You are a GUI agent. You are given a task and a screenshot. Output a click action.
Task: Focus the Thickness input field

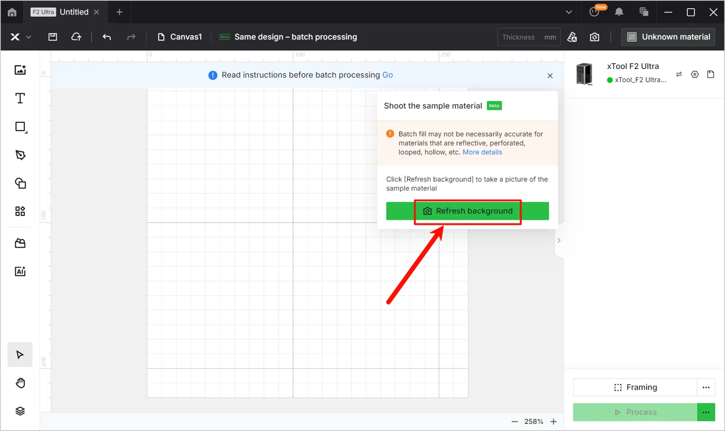529,37
